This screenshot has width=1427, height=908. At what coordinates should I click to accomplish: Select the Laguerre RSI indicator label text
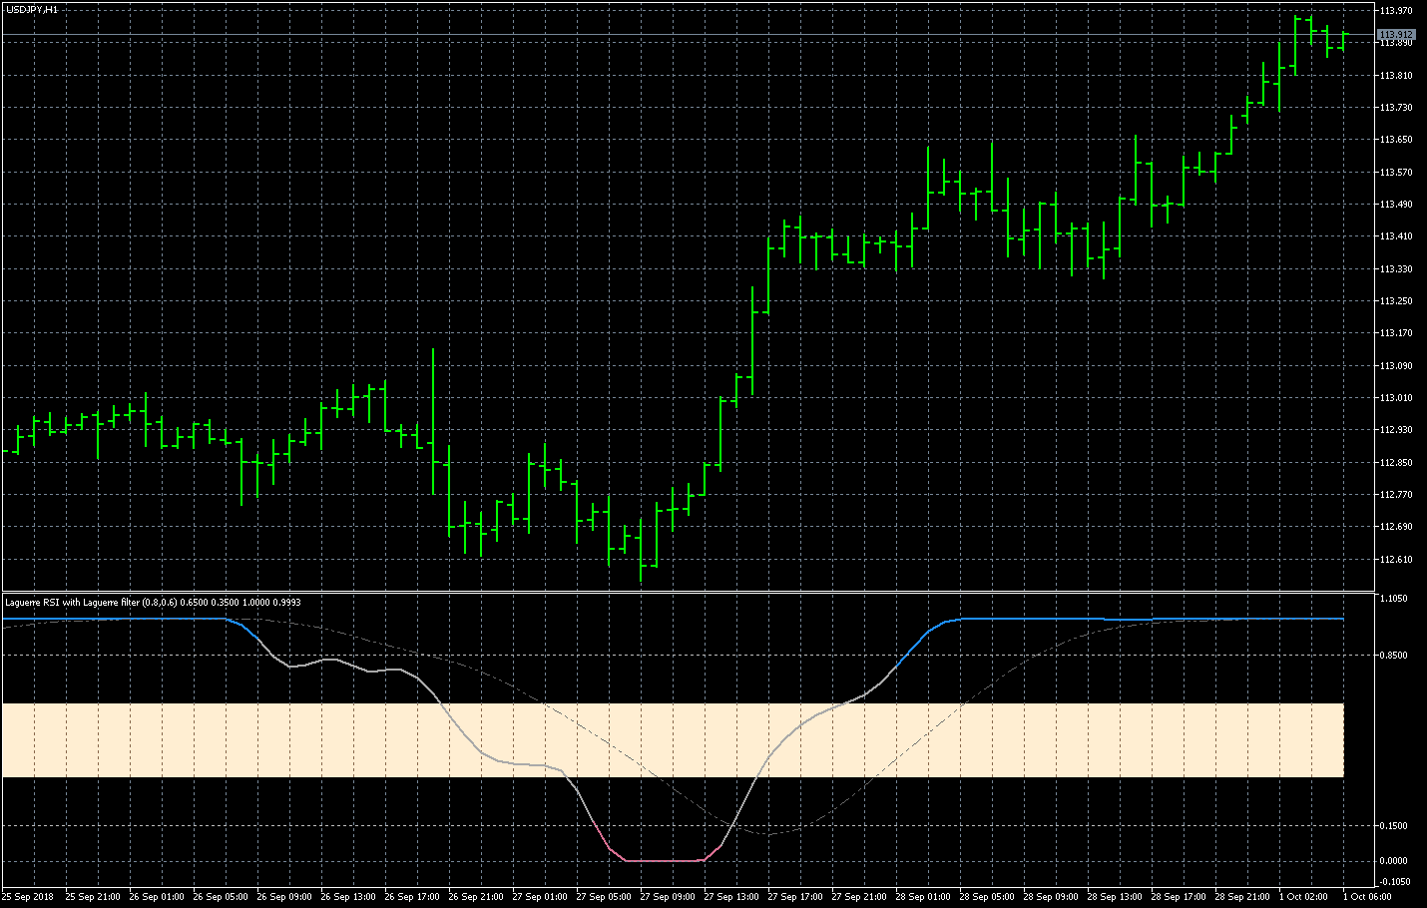(153, 602)
